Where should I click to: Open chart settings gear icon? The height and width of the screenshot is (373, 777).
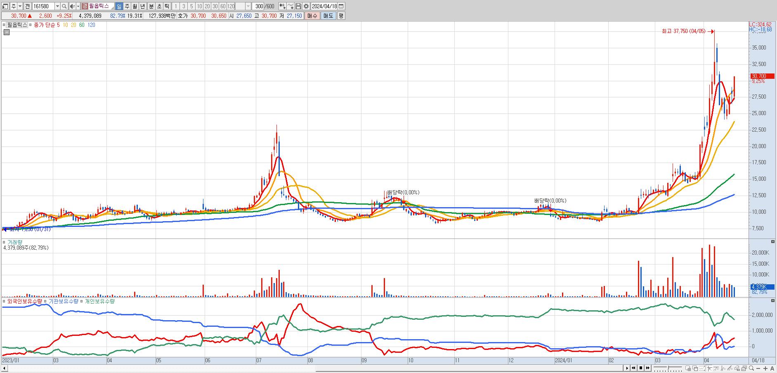(x=306, y=6)
